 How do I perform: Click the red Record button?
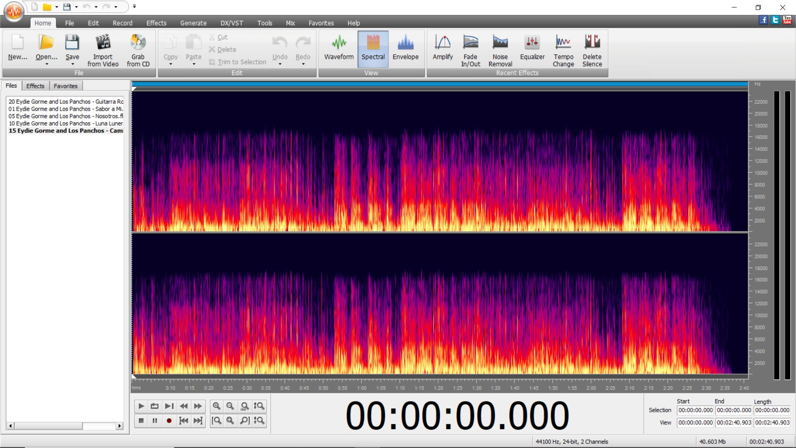(x=169, y=421)
